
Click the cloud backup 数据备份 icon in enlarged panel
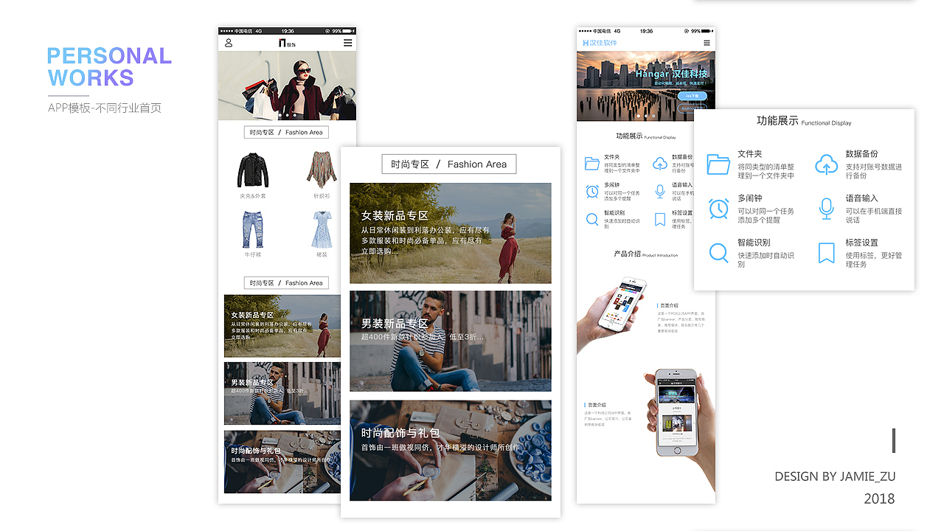pyautogui.click(x=826, y=164)
